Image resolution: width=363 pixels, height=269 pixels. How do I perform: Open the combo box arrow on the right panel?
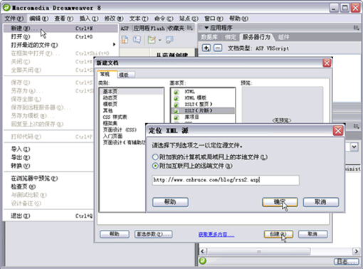(354, 147)
